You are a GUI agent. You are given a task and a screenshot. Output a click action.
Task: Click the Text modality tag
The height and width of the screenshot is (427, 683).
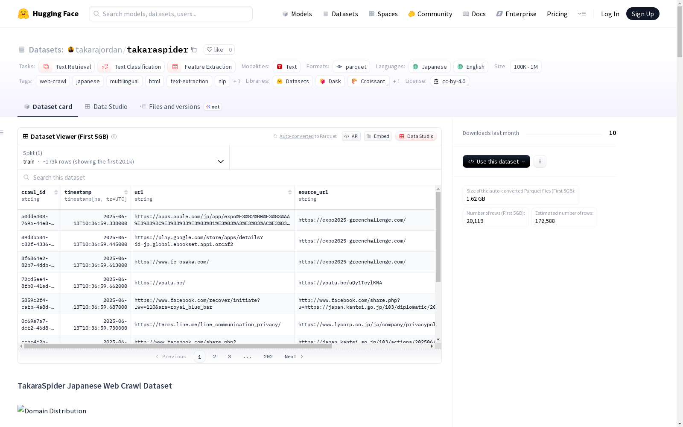[287, 67]
